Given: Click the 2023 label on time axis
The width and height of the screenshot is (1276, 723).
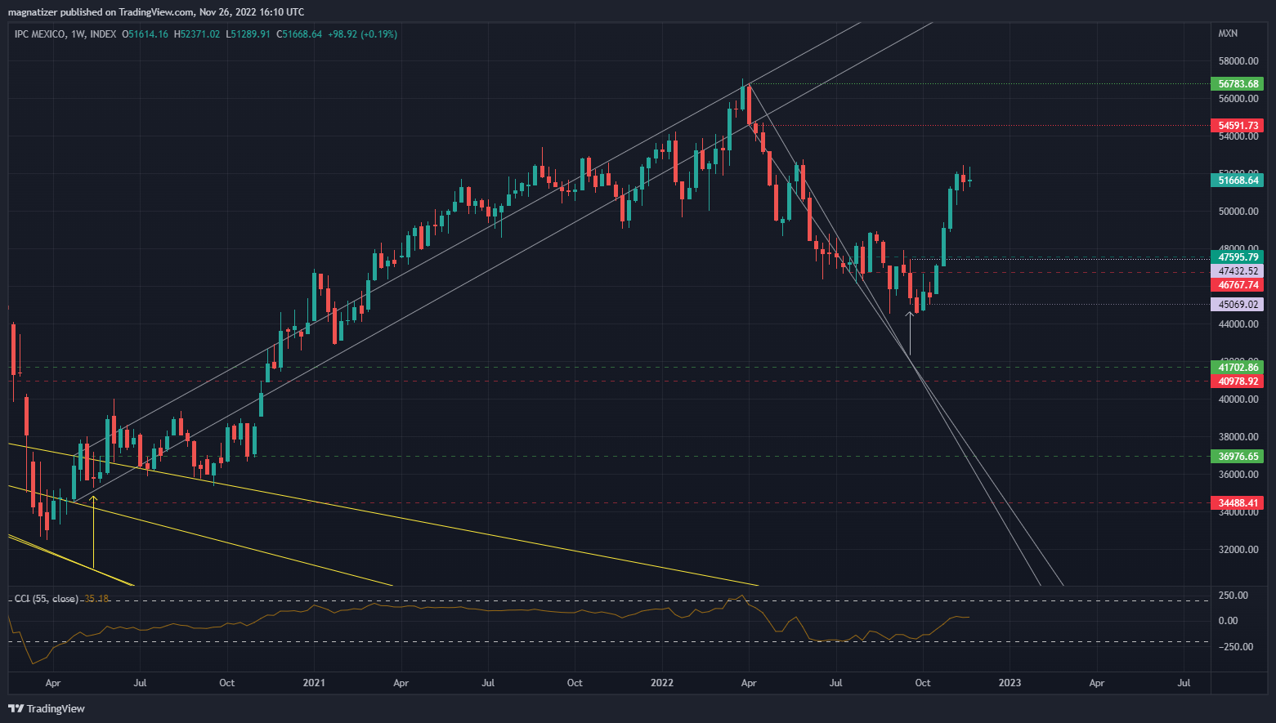Looking at the screenshot, I should [1010, 683].
